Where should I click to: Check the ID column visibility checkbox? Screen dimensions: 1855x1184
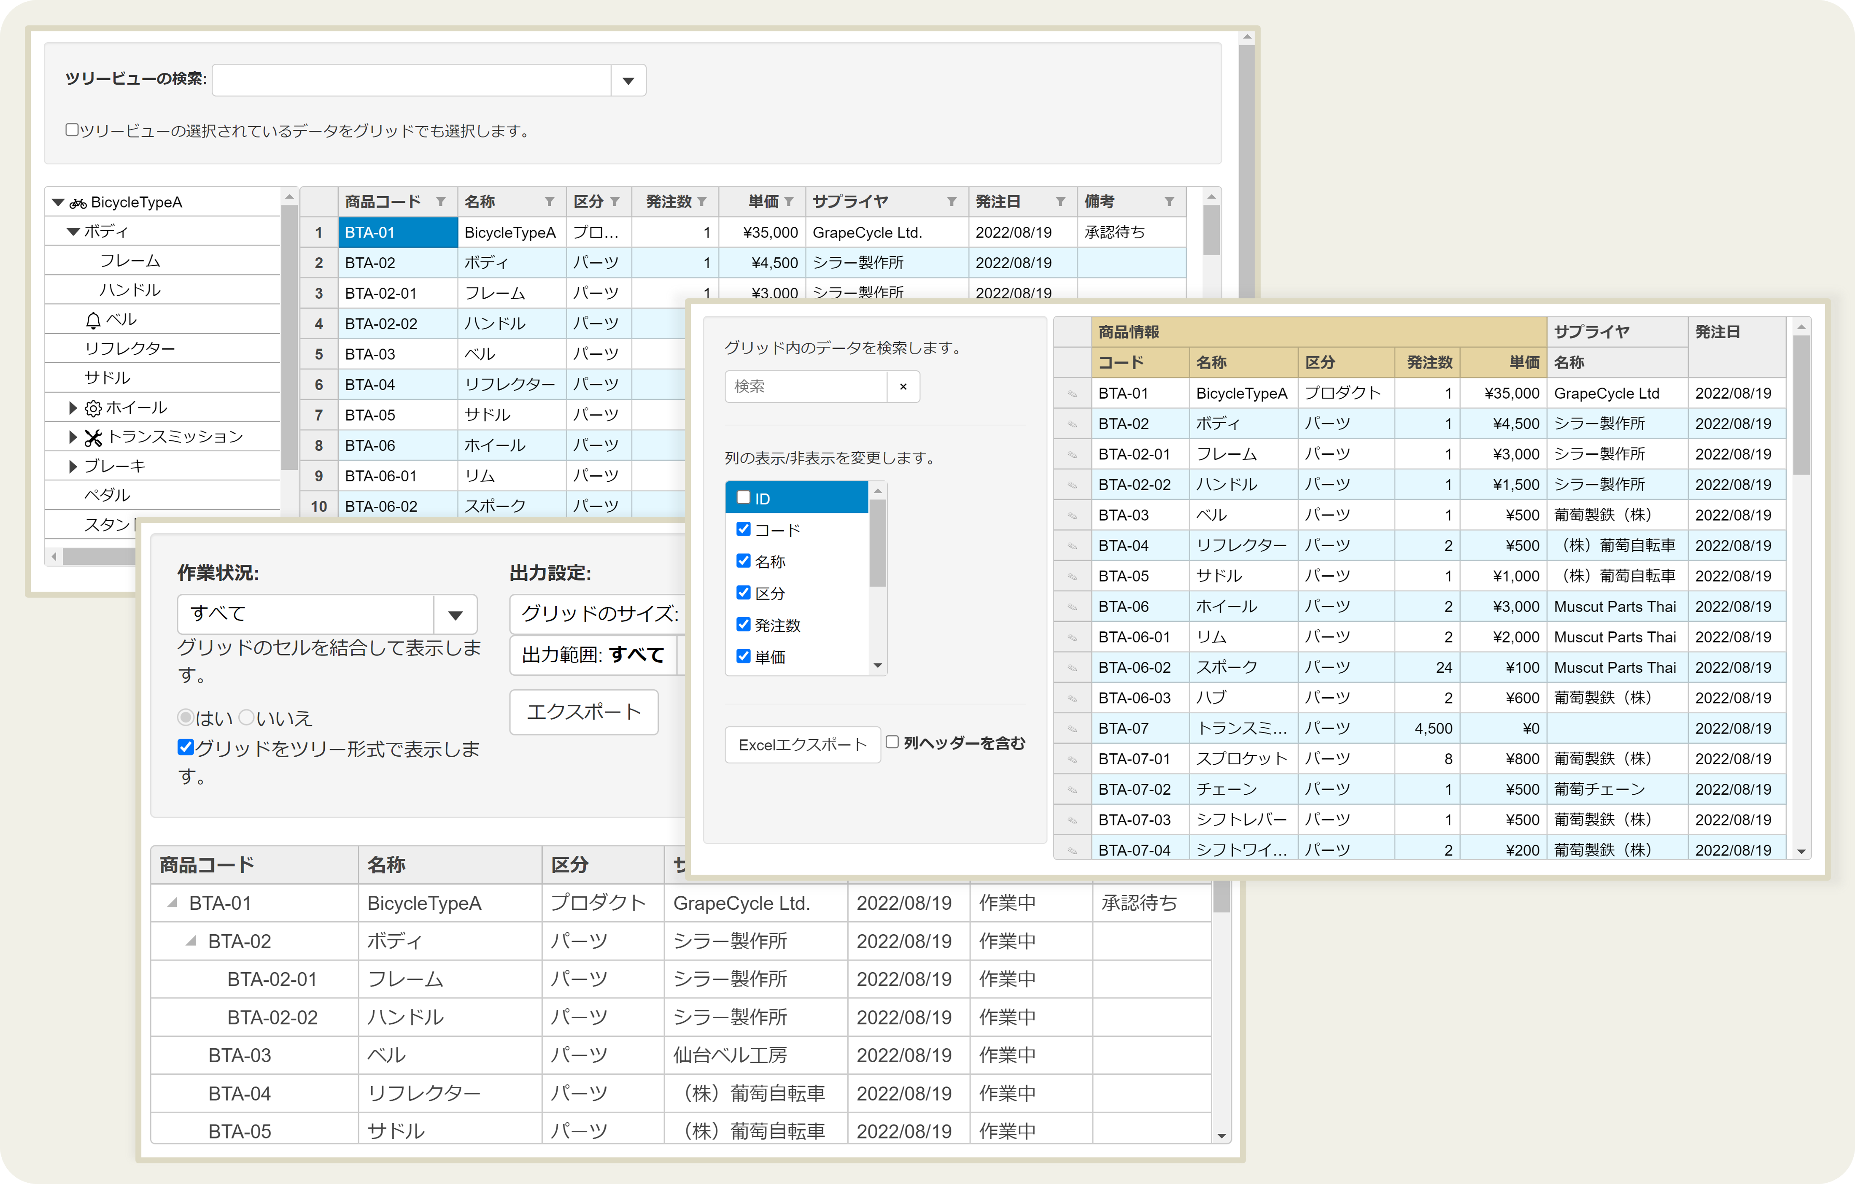pos(743,498)
